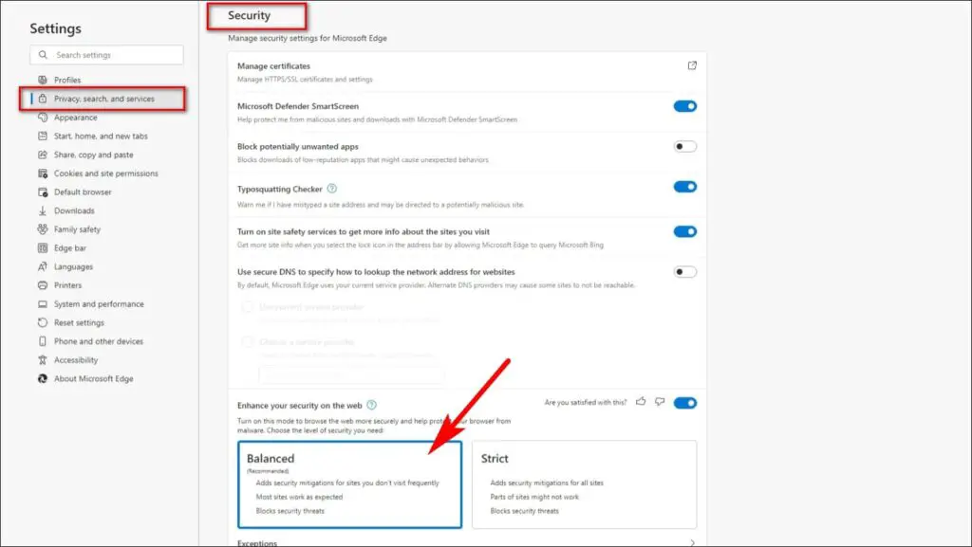The width and height of the screenshot is (972, 547).
Task: Click the Default browser icon
Action: [x=43, y=191]
